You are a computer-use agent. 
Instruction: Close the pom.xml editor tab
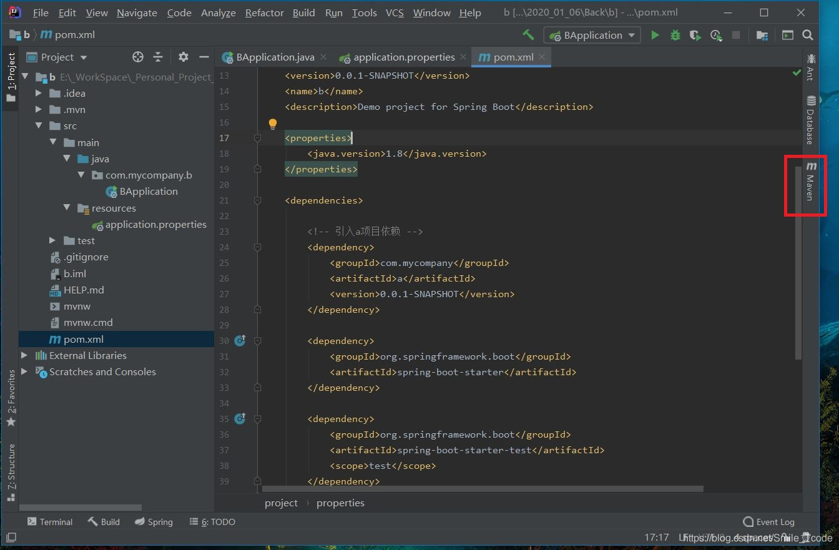pyautogui.click(x=542, y=57)
